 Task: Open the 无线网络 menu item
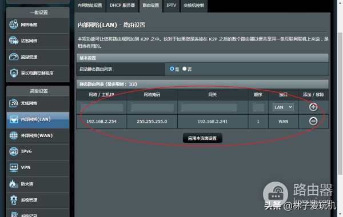click(x=38, y=103)
